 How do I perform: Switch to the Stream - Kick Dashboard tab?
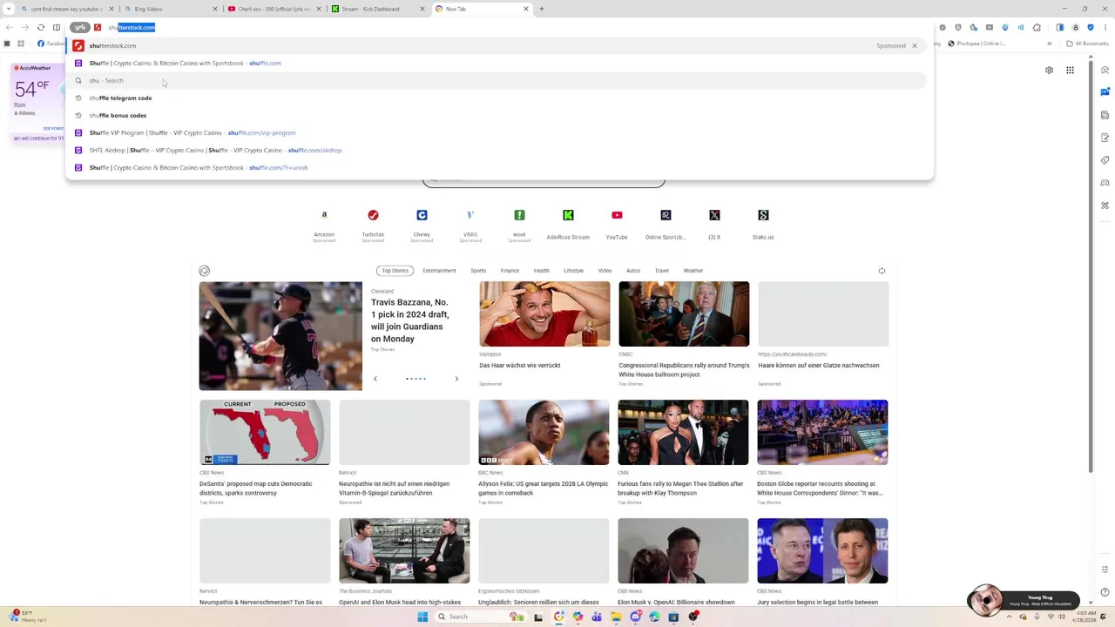[x=378, y=9]
